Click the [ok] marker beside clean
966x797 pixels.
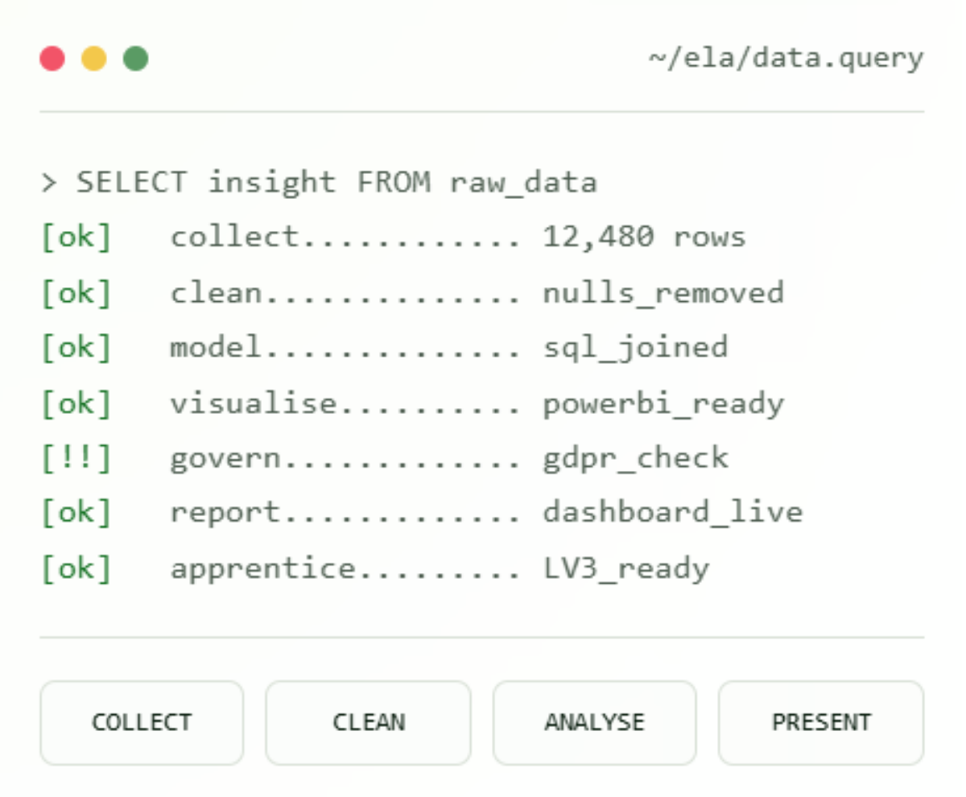[76, 292]
